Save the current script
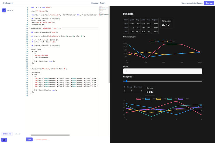This screenshot has height=143, width=215. pyautogui.click(x=29, y=139)
